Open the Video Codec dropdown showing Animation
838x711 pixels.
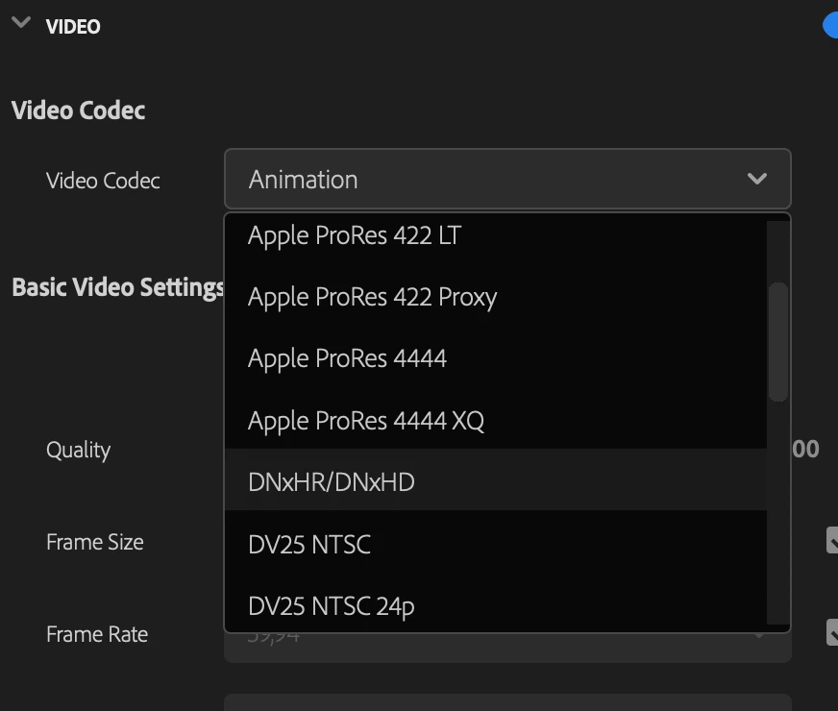[x=507, y=179]
